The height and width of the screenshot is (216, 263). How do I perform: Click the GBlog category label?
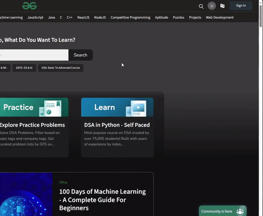[63, 182]
